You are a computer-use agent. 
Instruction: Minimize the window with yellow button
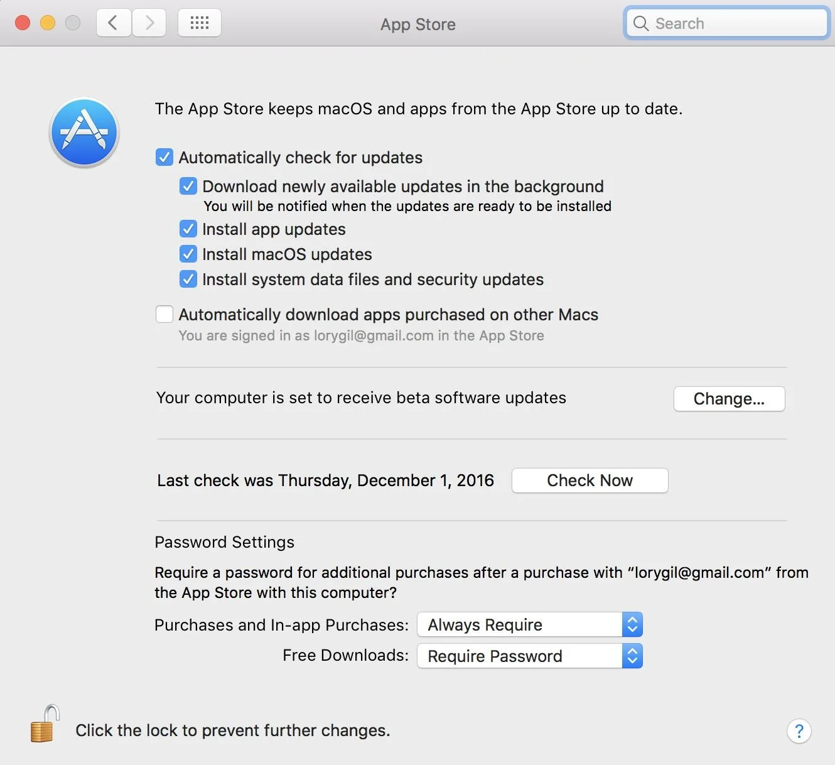48,23
